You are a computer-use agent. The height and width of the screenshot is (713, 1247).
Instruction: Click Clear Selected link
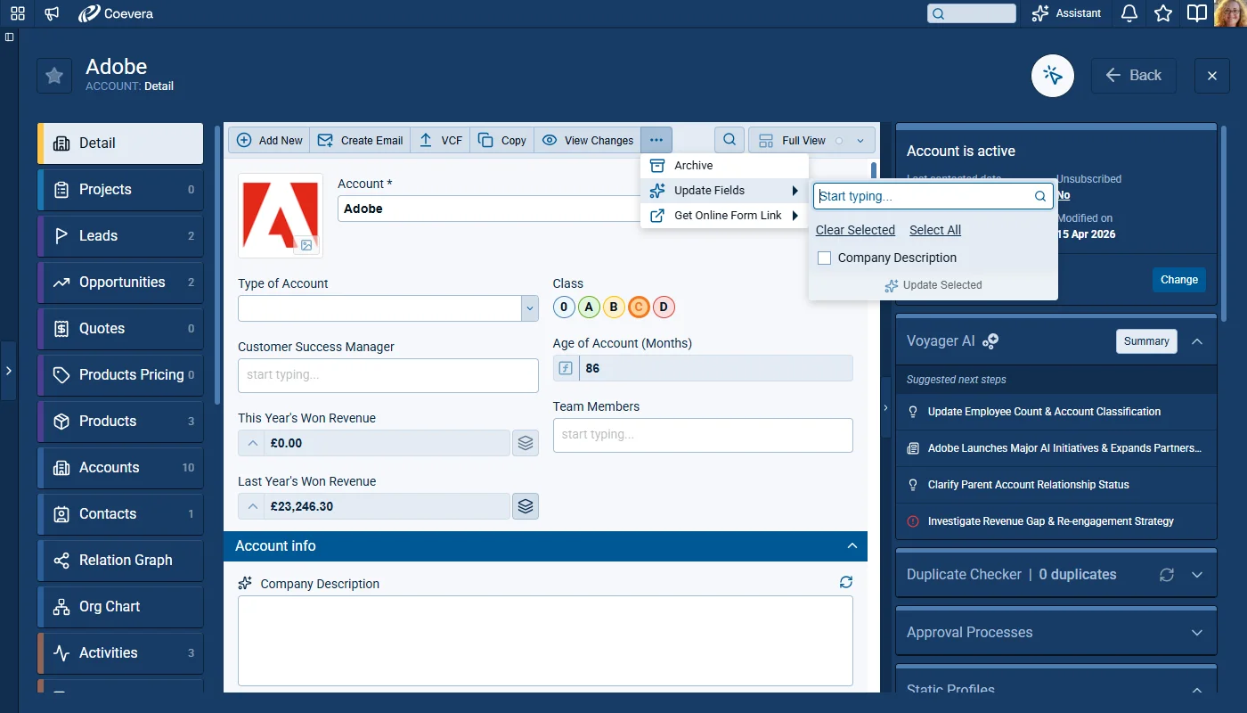tap(855, 230)
